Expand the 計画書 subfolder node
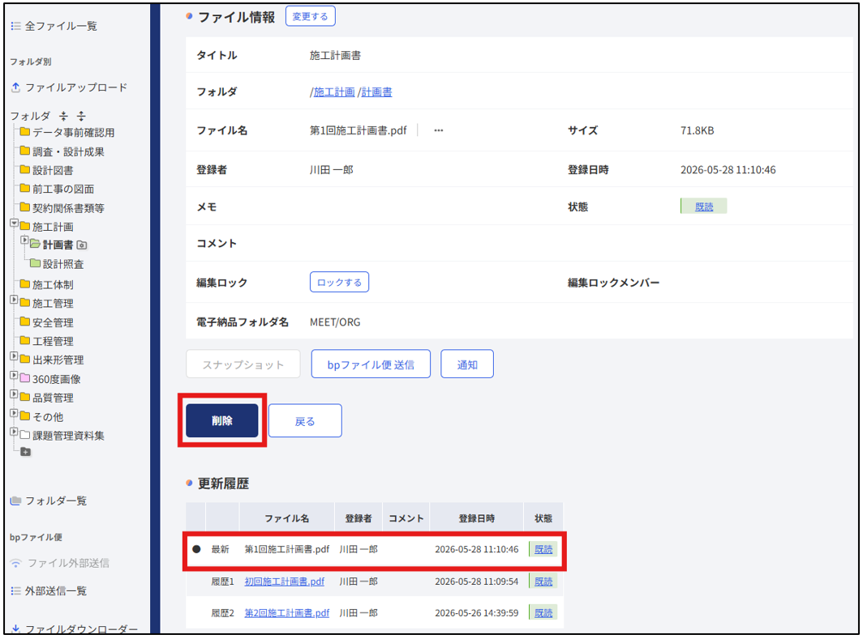The width and height of the screenshot is (863, 639). point(24,240)
